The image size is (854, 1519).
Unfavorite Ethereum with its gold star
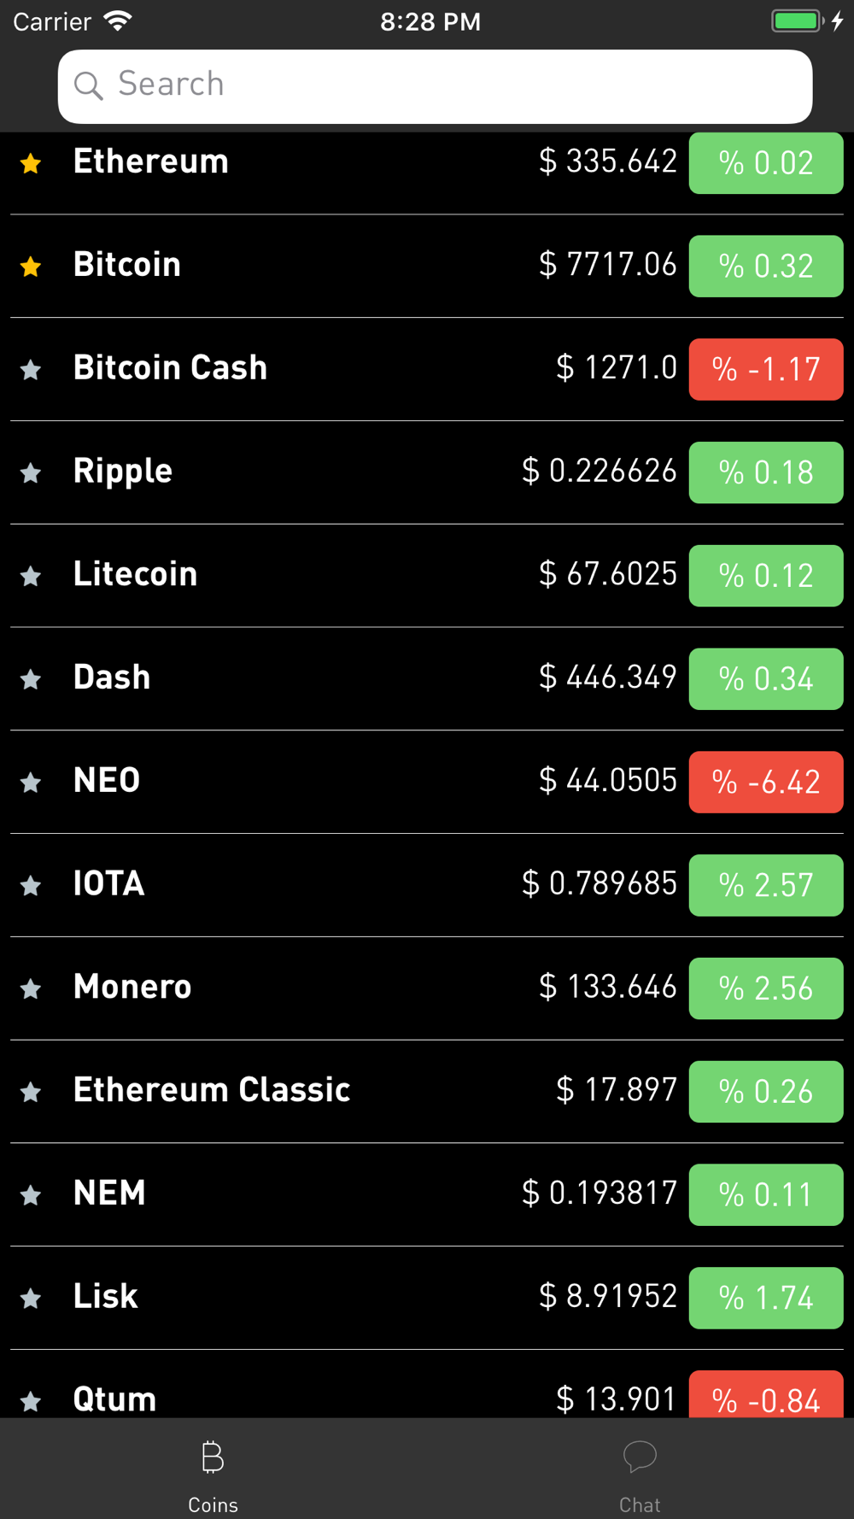pyautogui.click(x=31, y=163)
